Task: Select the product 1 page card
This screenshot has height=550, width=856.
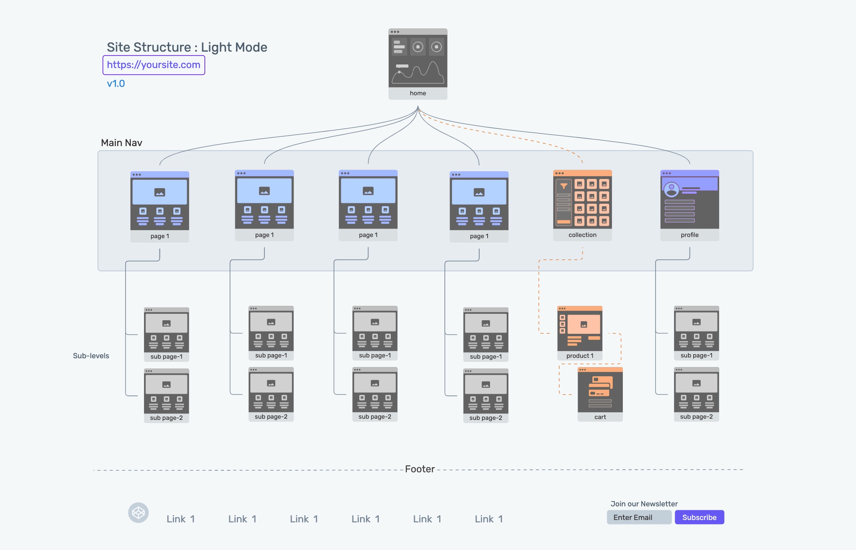Action: pos(580,333)
